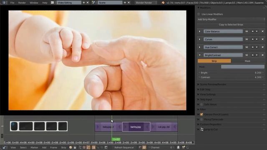Move Bright/Contrast modifier up
This screenshot has height=150, width=267.
(252, 55)
